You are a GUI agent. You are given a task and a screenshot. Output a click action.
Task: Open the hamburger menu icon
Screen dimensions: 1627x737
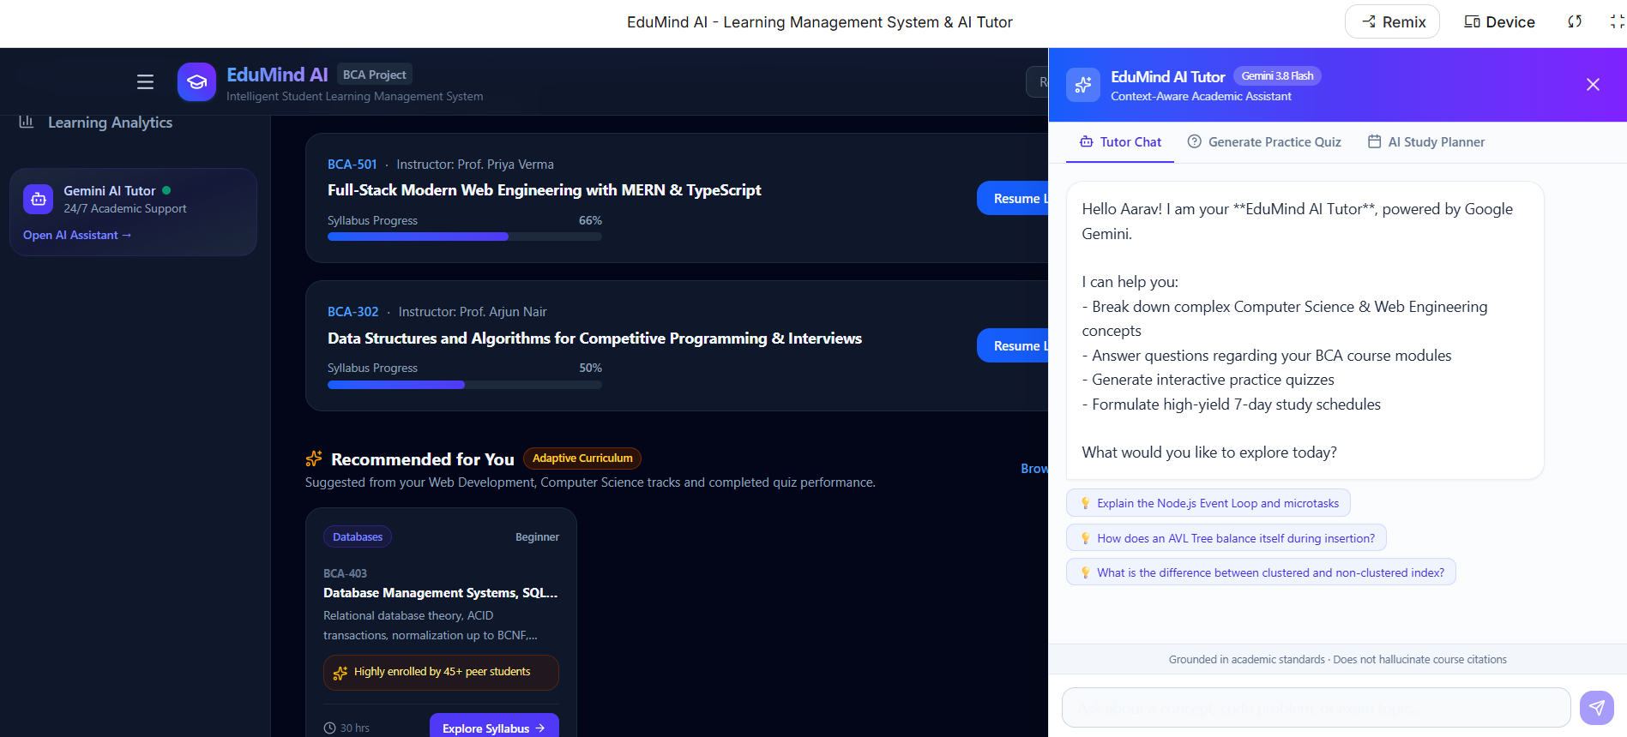point(145,81)
